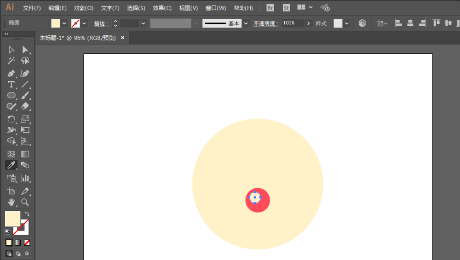Select the Zoom magnifier tool
This screenshot has width=460, height=260.
pyautogui.click(x=25, y=202)
